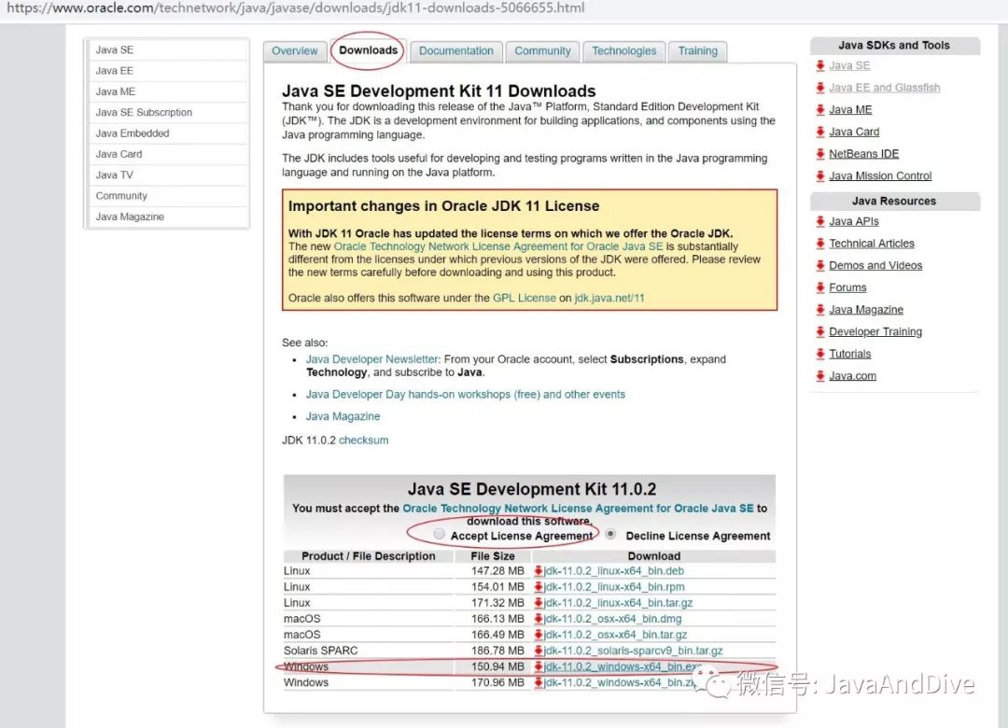Open Java Magazine link under See also
This screenshot has height=728, width=1008.
(343, 417)
